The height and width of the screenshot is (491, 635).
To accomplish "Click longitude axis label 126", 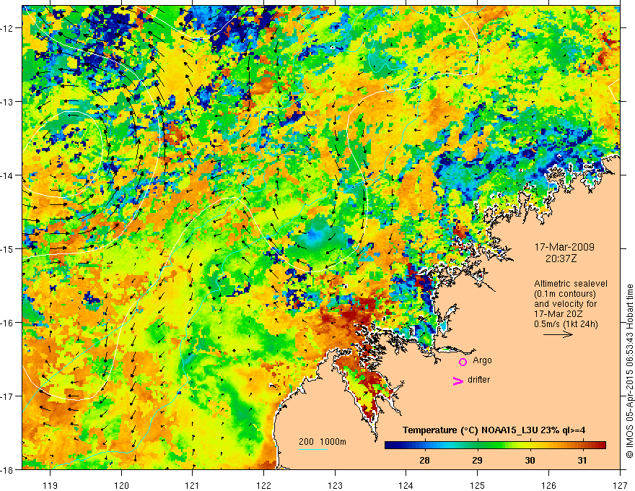I will tap(548, 486).
